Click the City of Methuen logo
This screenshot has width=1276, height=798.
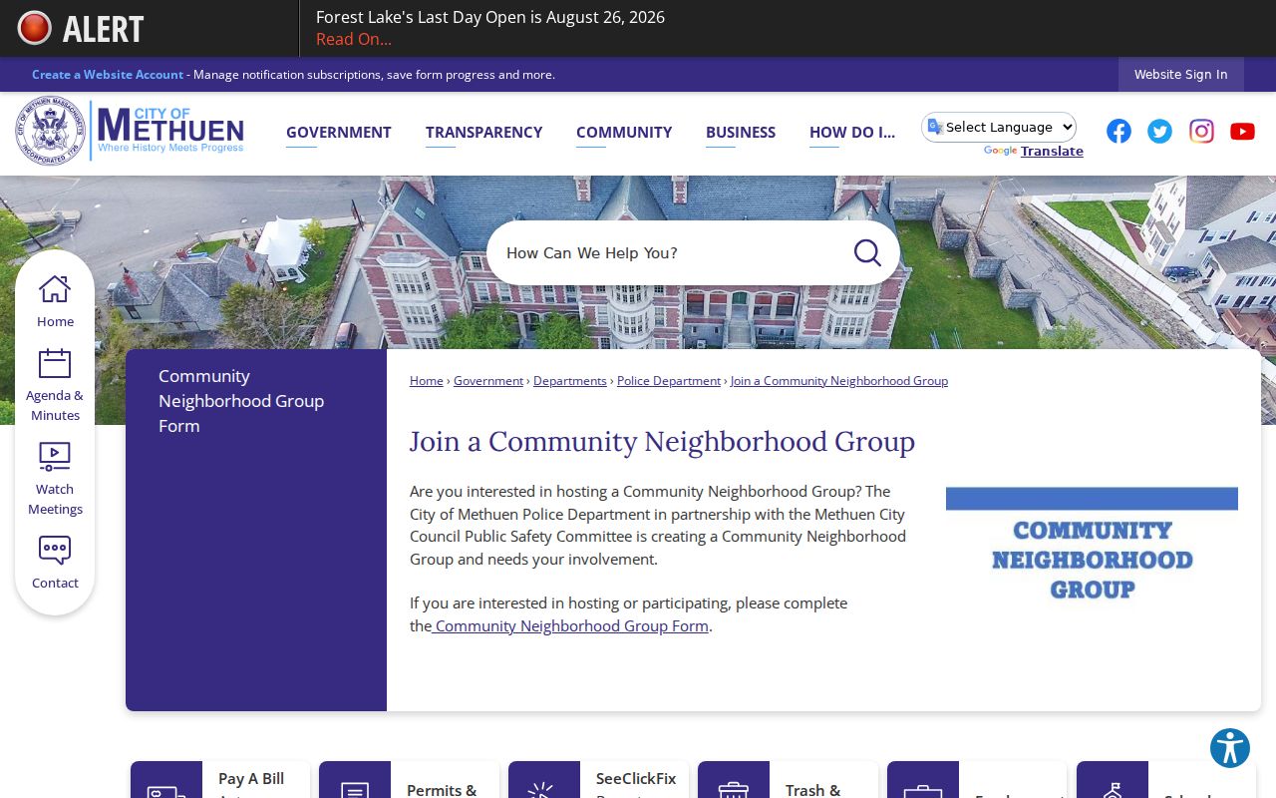coord(130,131)
